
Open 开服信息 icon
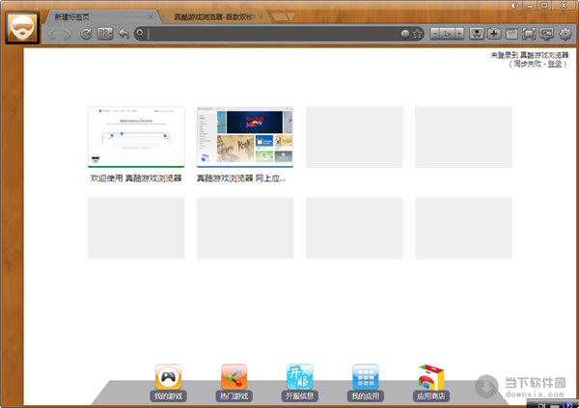pos(299,377)
